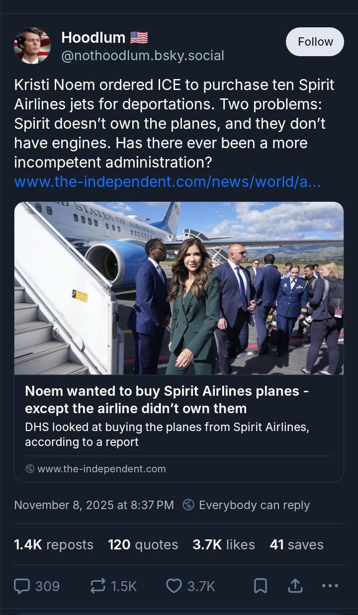The image size is (358, 615).
Task: Tap the repost arrows icon
Action: (x=97, y=586)
